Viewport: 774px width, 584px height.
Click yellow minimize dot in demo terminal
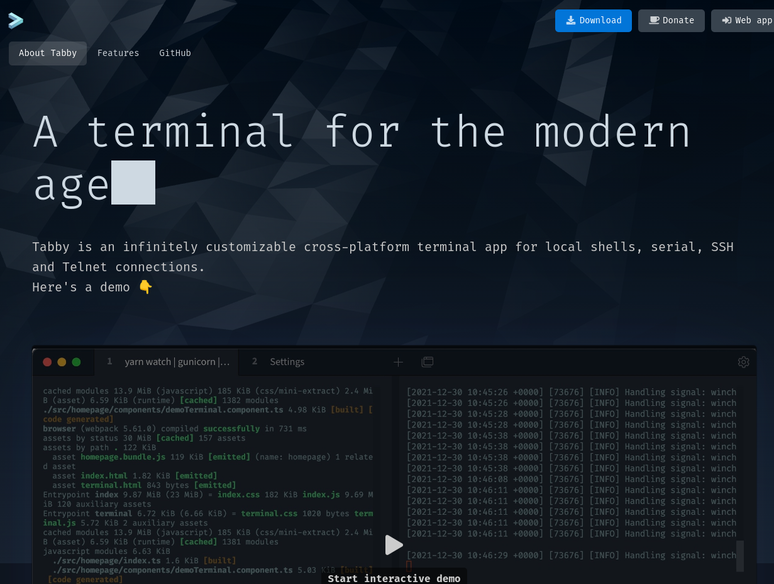(x=62, y=362)
